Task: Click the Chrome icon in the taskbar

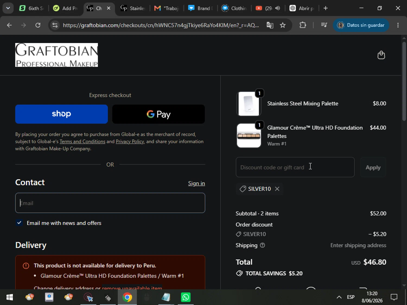Action: click(127, 297)
